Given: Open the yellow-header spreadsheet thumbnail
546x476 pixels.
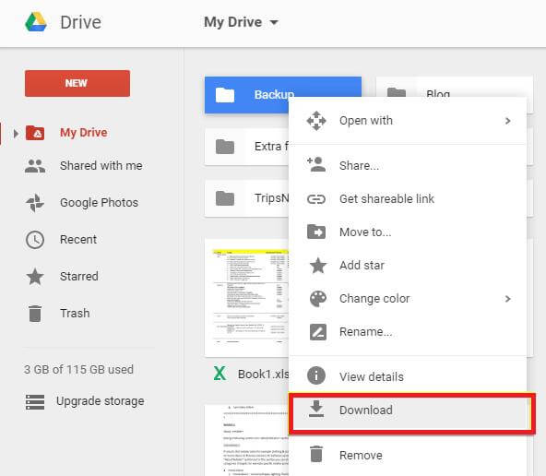Looking at the screenshot, I should (247, 297).
